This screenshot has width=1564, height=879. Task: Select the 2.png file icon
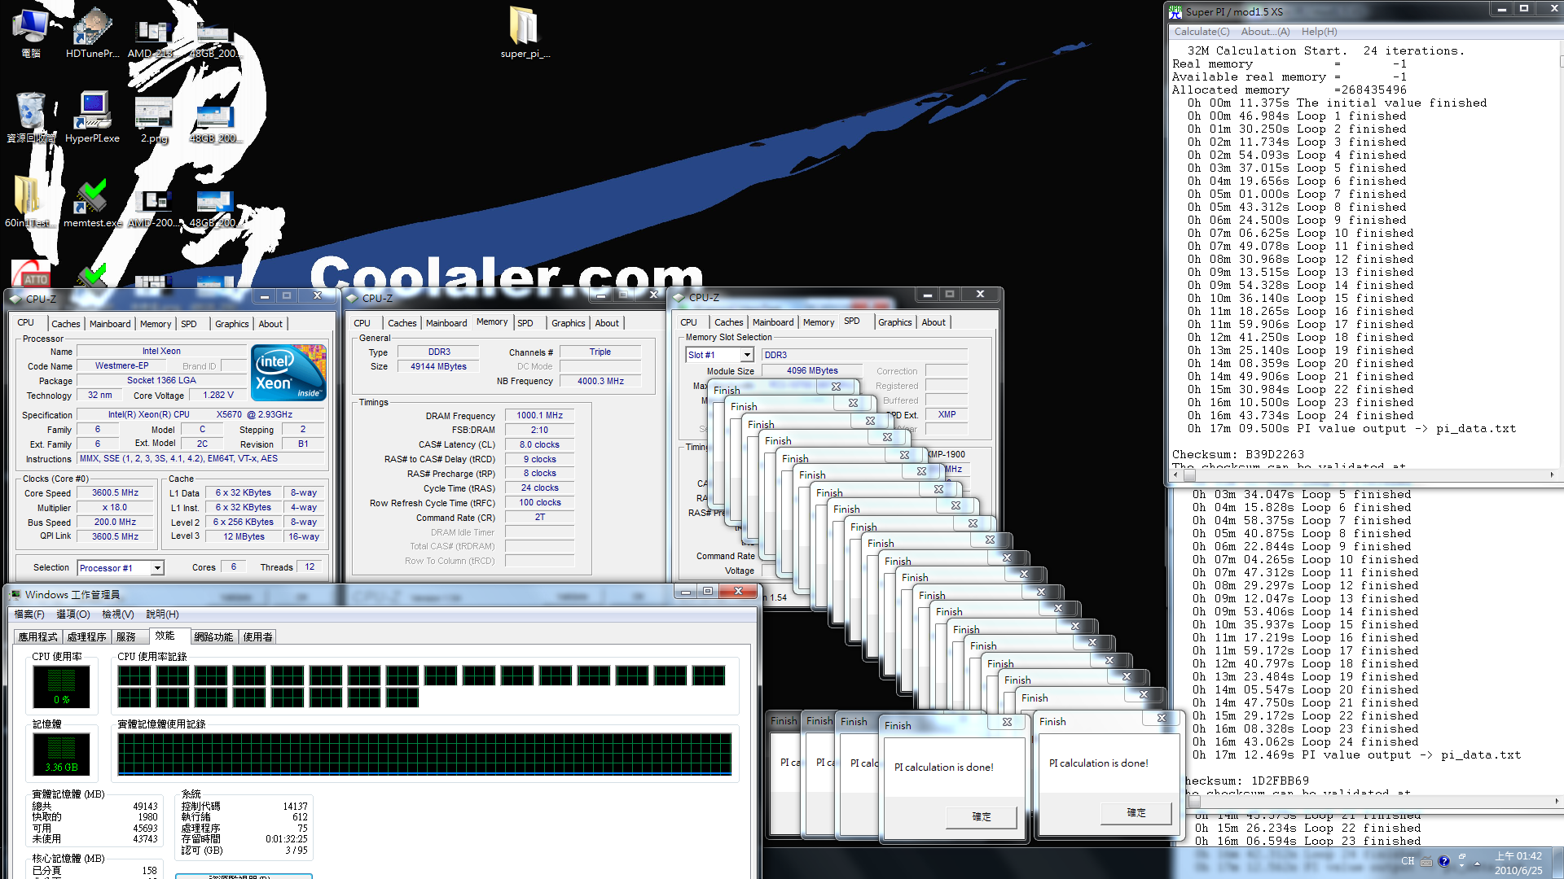pos(153,117)
